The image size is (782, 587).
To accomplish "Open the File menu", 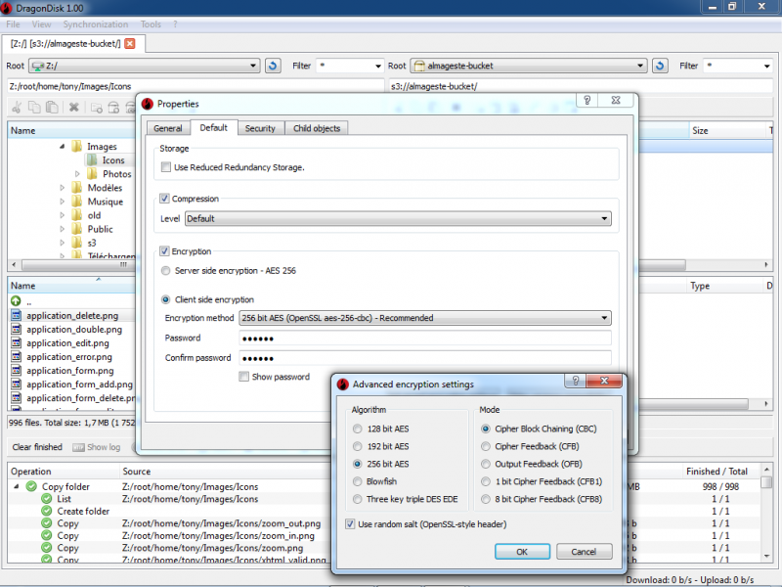I will click(13, 23).
